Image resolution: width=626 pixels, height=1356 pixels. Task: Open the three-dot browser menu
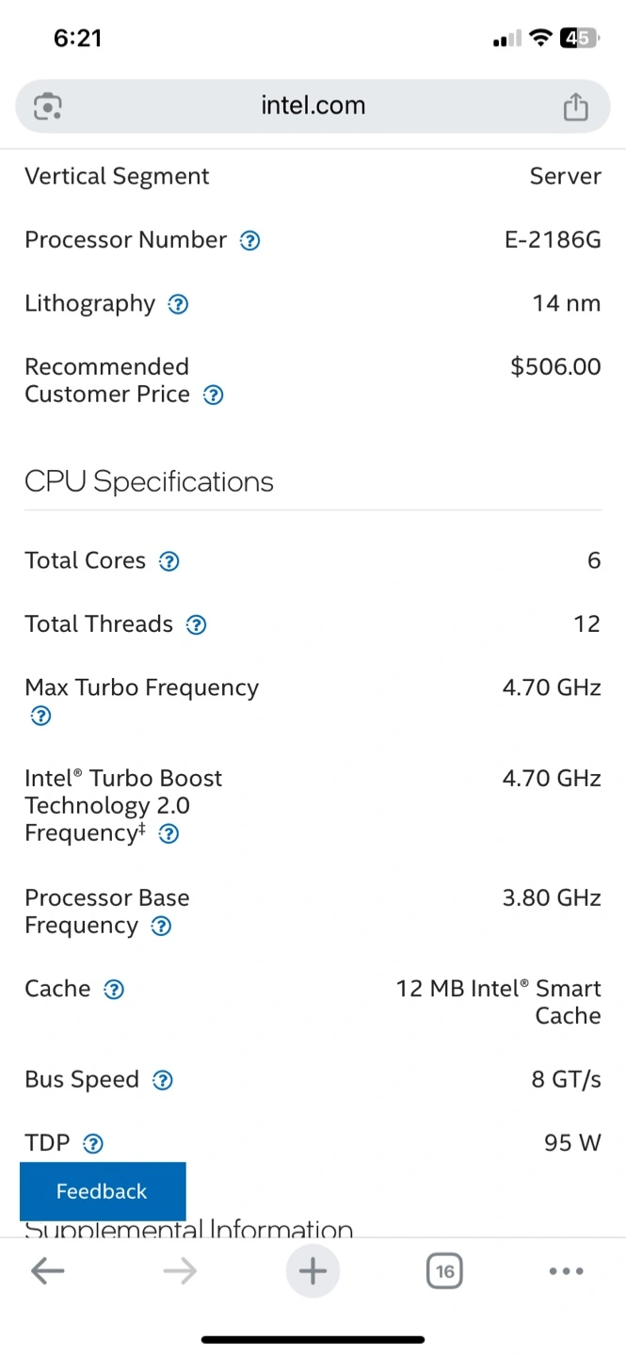click(566, 1272)
